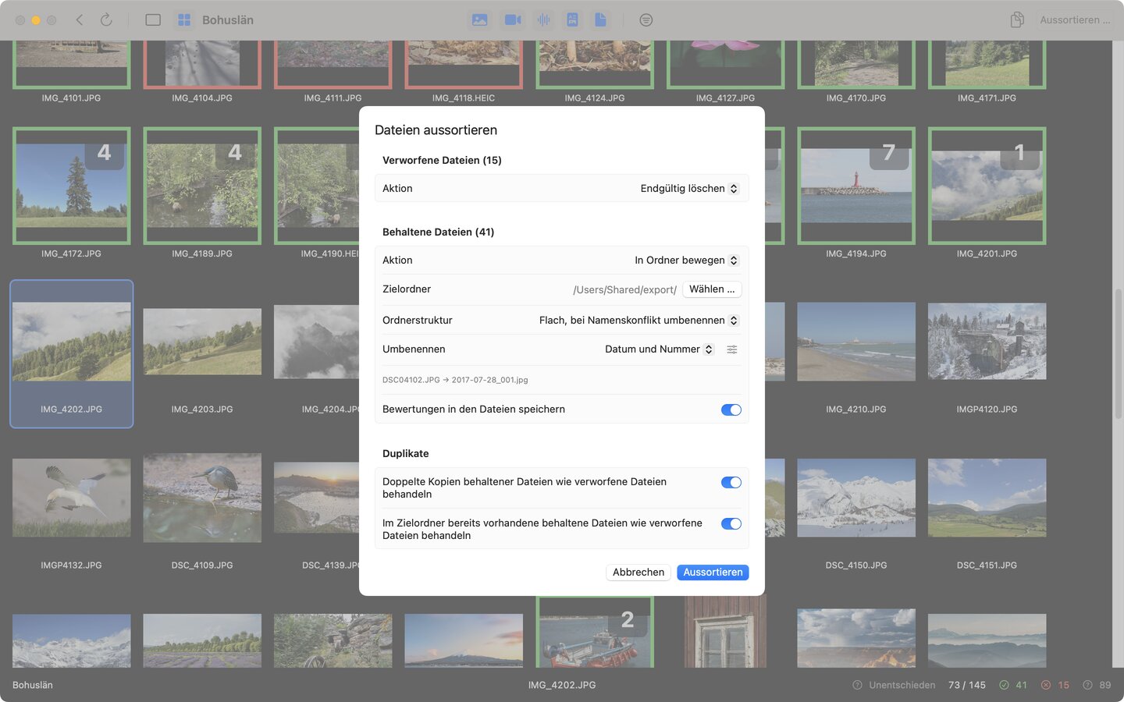Click Wählen … to choose target folder
Screen dimensions: 1124x702
(712, 289)
